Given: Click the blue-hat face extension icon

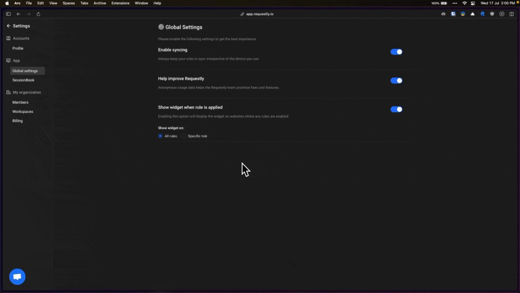Looking at the screenshot, I should (x=463, y=14).
